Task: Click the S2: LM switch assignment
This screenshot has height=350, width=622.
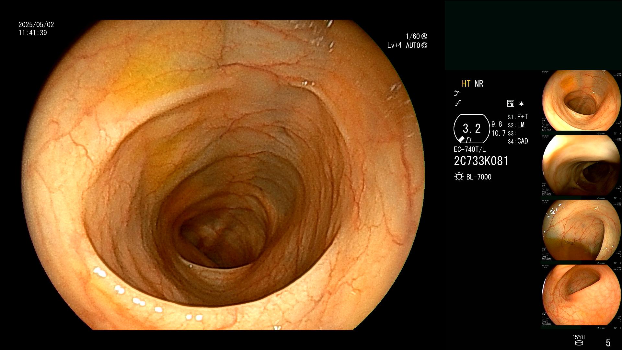Action: pyautogui.click(x=516, y=125)
